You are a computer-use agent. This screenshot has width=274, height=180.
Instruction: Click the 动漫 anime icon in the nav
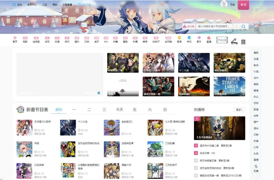coord(58,39)
